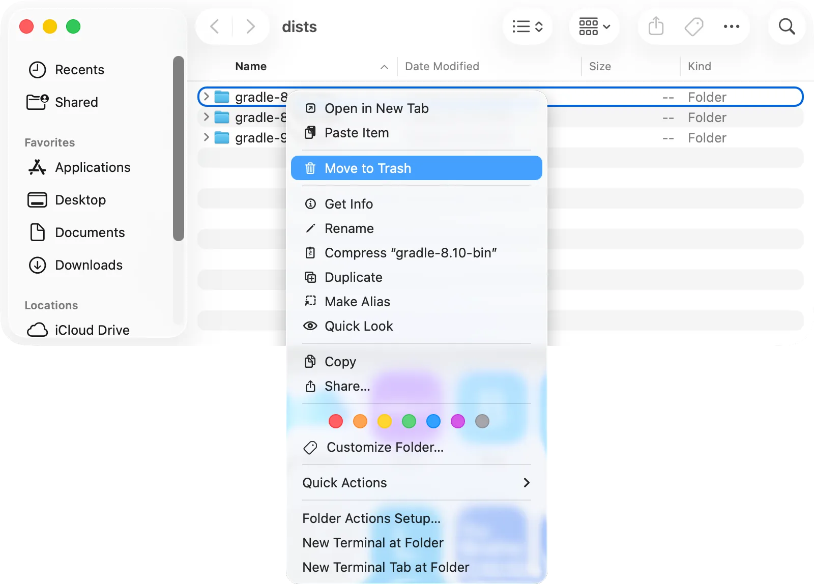814x584 pixels.
Task: Expand the Quick Actions submenu
Action: click(417, 483)
